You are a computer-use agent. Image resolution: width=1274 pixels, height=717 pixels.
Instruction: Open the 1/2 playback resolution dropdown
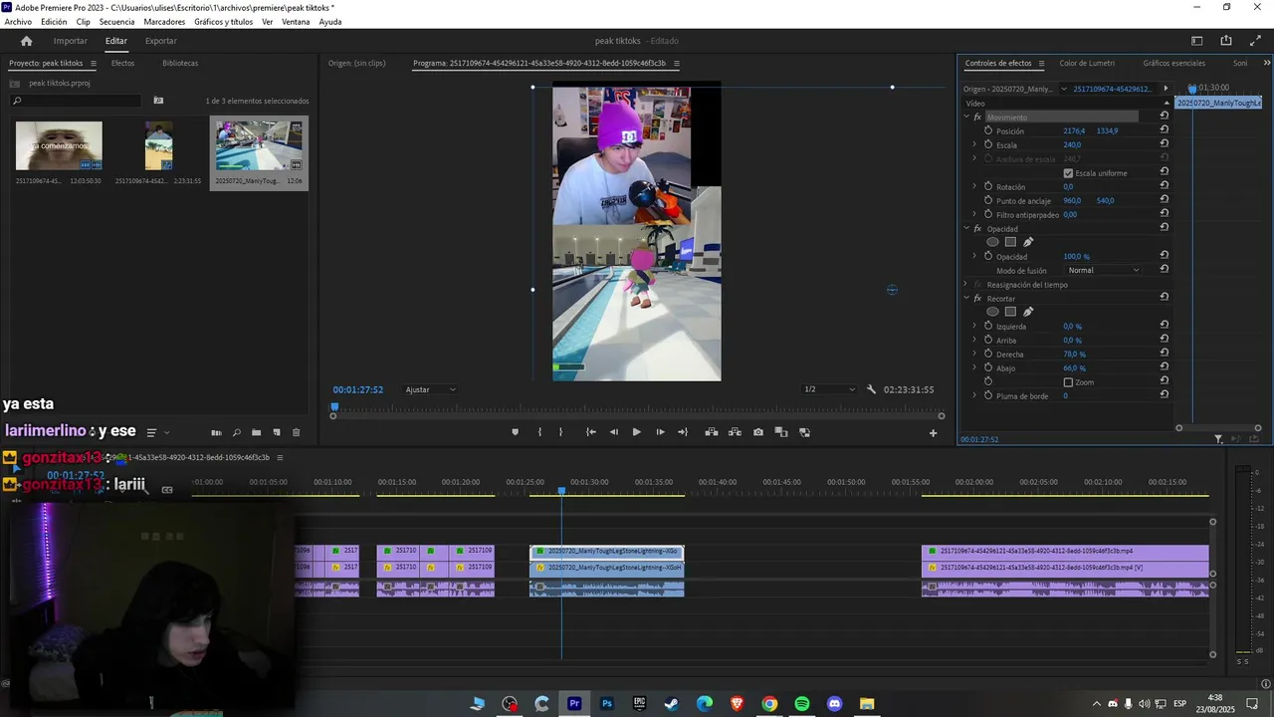[829, 389]
